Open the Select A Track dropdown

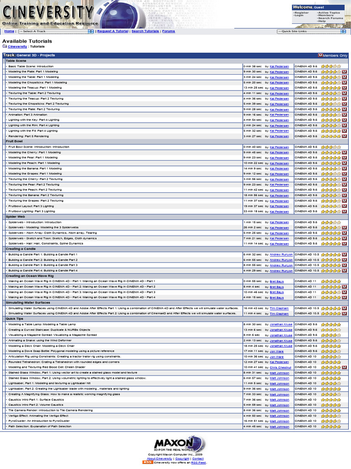[x=56, y=32]
